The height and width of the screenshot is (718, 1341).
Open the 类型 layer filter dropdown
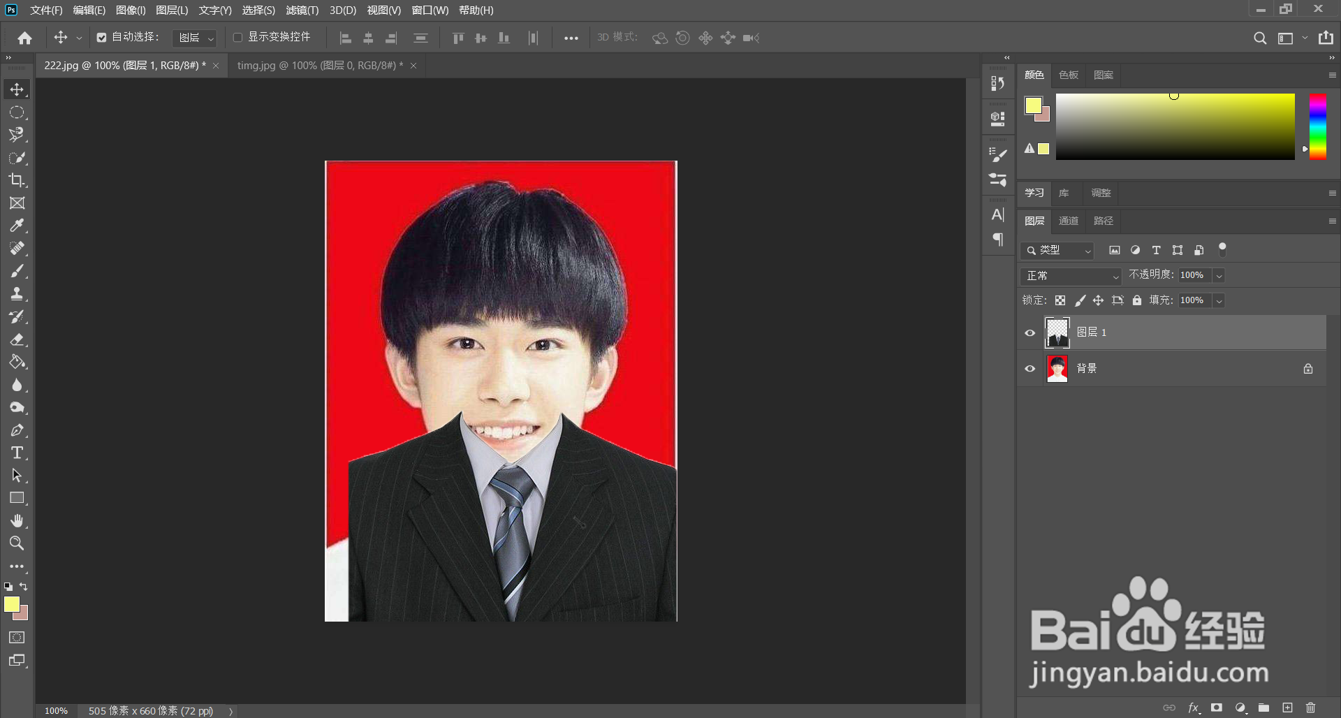(x=1057, y=250)
